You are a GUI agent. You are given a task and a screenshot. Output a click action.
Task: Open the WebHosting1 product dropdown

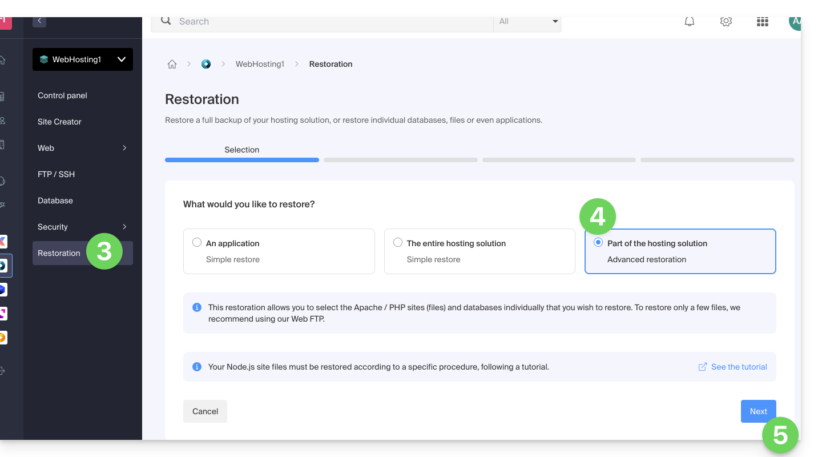(x=83, y=59)
